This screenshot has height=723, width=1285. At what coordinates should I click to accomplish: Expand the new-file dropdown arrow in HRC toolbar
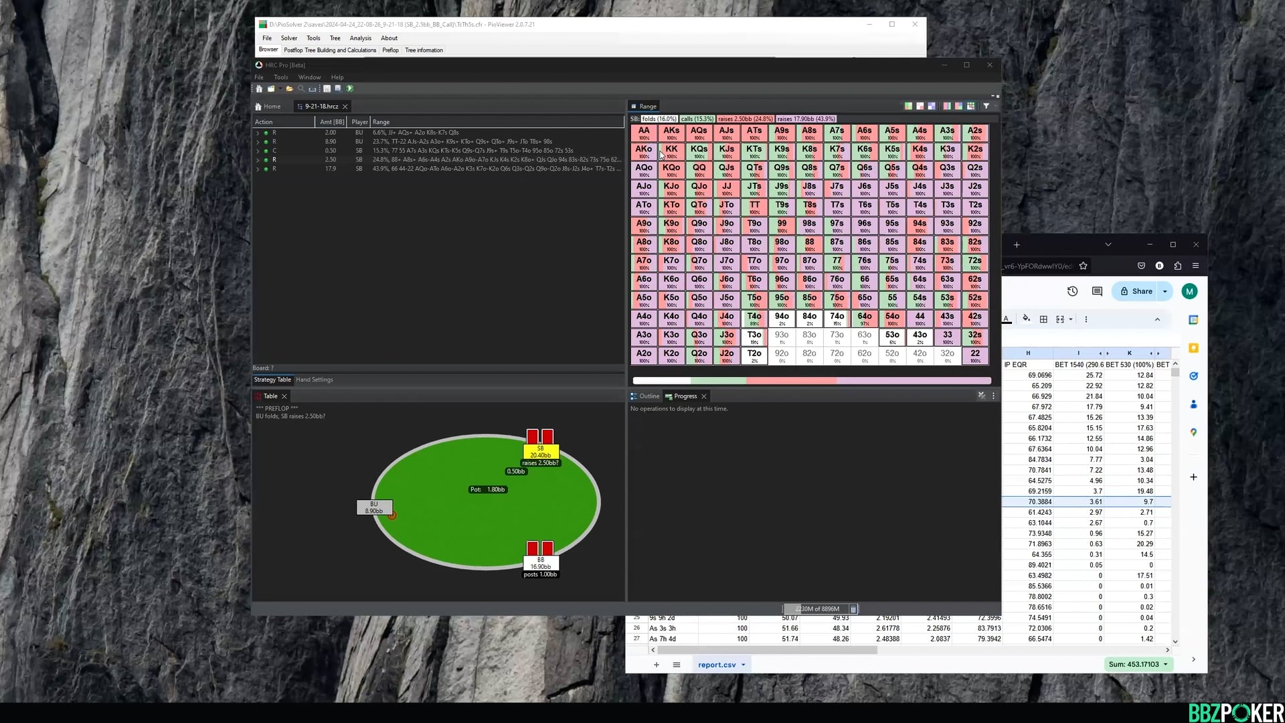280,88
